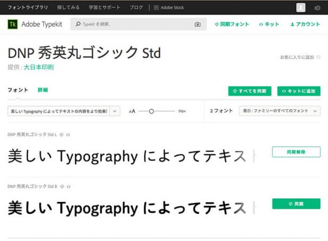Expand the sample text dropdown arrow
This screenshot has width=328, height=241.
pyautogui.click(x=114, y=111)
